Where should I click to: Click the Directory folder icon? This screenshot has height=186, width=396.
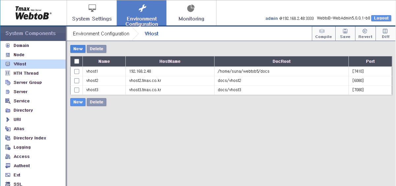(x=8, y=110)
